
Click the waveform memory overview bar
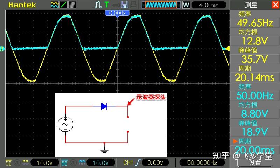161,5
